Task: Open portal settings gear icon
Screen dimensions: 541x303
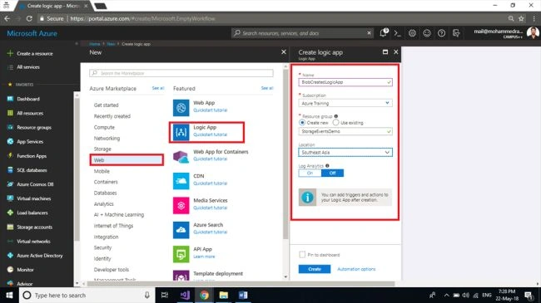Action: point(412,33)
